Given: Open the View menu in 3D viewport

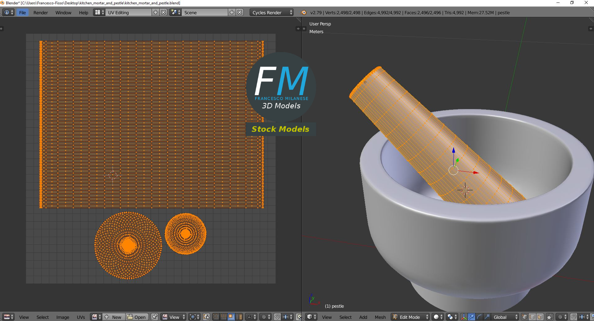Looking at the screenshot, I should 327,317.
